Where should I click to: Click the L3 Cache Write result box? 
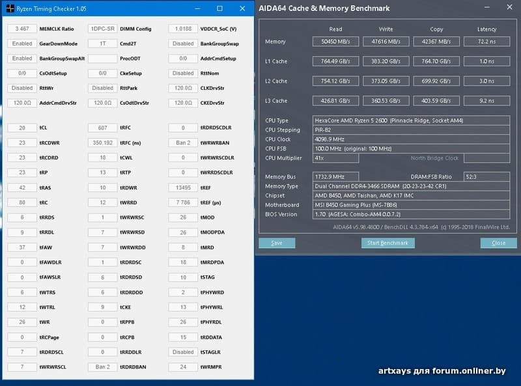(386, 101)
